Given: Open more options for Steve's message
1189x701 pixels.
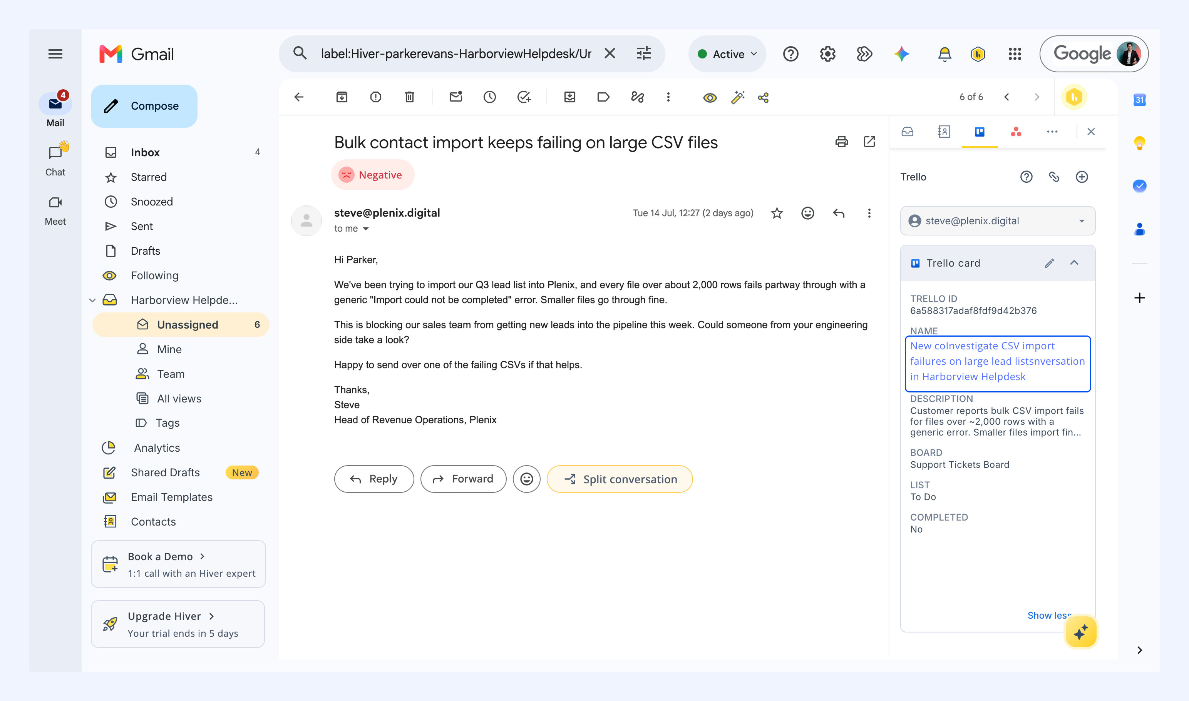Looking at the screenshot, I should coord(869,214).
